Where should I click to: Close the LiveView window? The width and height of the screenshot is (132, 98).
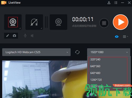pos(129,3)
